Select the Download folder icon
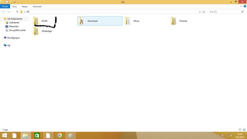This screenshot has width=247, height=139. click(82, 21)
